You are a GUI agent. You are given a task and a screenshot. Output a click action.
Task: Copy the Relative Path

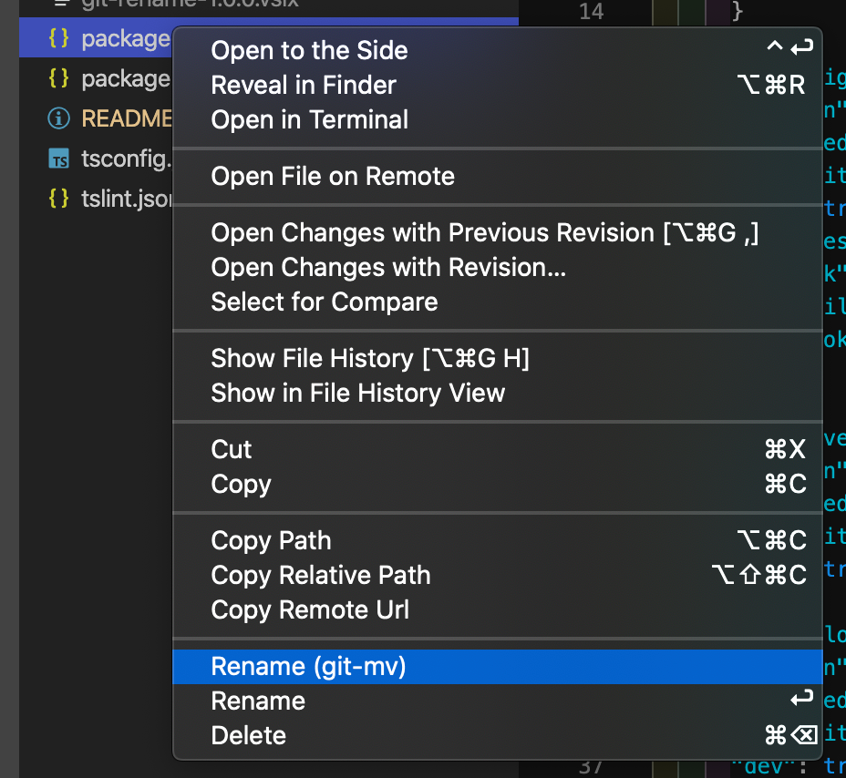pyautogui.click(x=320, y=575)
